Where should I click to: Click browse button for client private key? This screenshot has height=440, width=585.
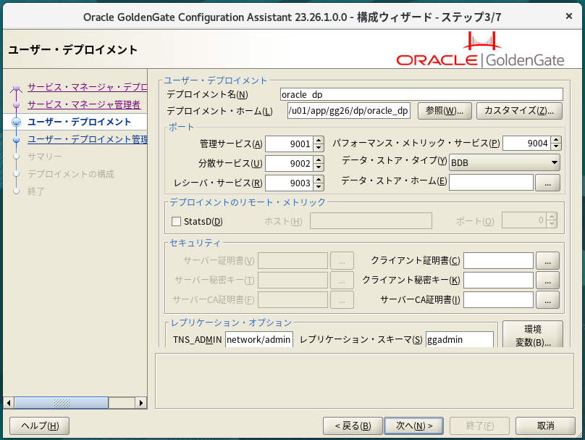[x=547, y=280]
